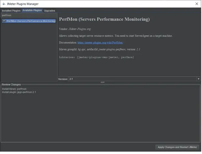Open the PerfMon documentation link
Image resolution: width=202 pixels, height=154 pixels.
tap(100, 43)
